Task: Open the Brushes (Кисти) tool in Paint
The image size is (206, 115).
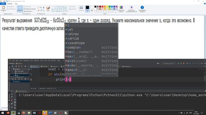Action: (x=48, y=9)
